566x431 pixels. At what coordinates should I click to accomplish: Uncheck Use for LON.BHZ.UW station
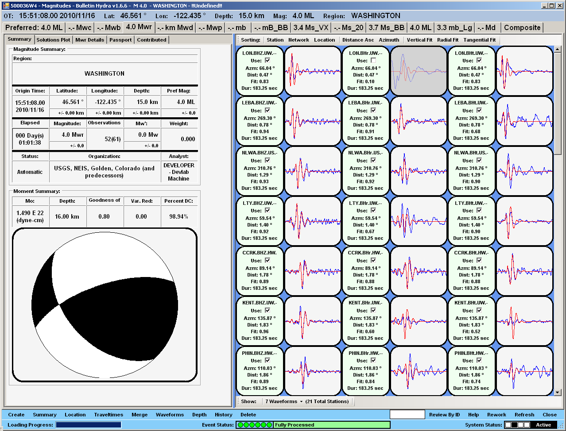tap(267, 60)
